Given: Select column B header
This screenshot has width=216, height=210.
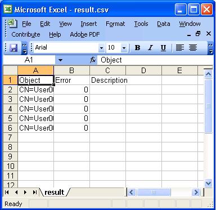Looking at the screenshot, I should (71, 70).
